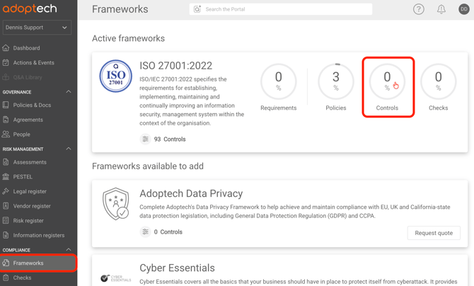Click the Risk register sidebar icon
Screen dimensions: 474x286
tap(6, 221)
